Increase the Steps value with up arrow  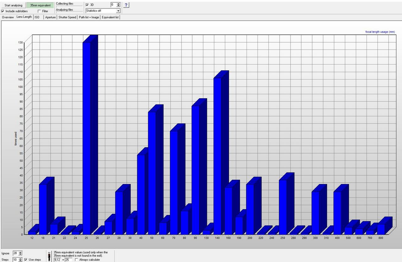click(20, 259)
